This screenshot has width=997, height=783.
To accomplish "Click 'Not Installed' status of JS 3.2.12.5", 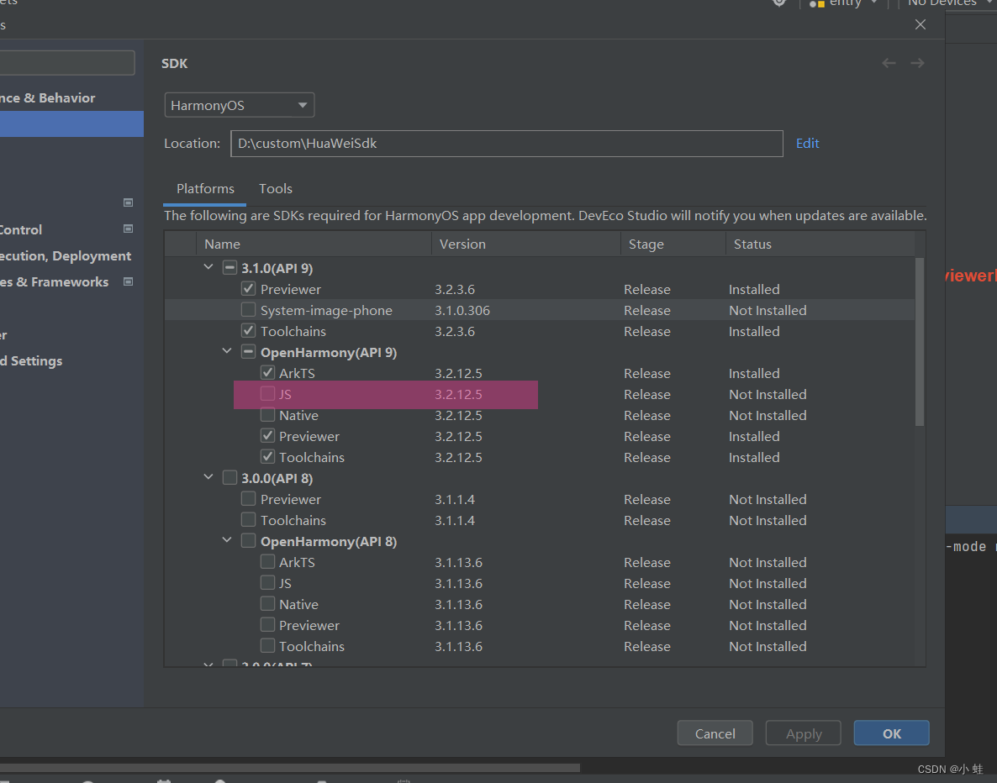I will coord(768,394).
